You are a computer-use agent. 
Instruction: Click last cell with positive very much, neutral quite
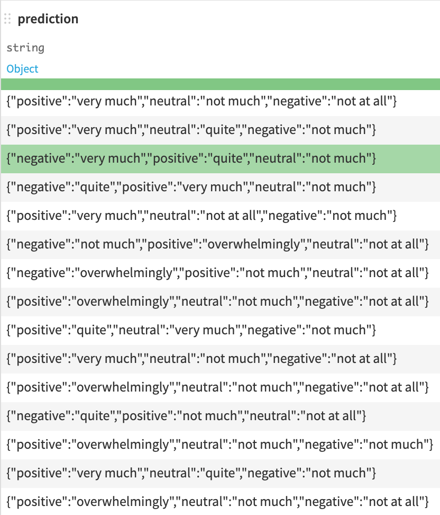(191, 473)
